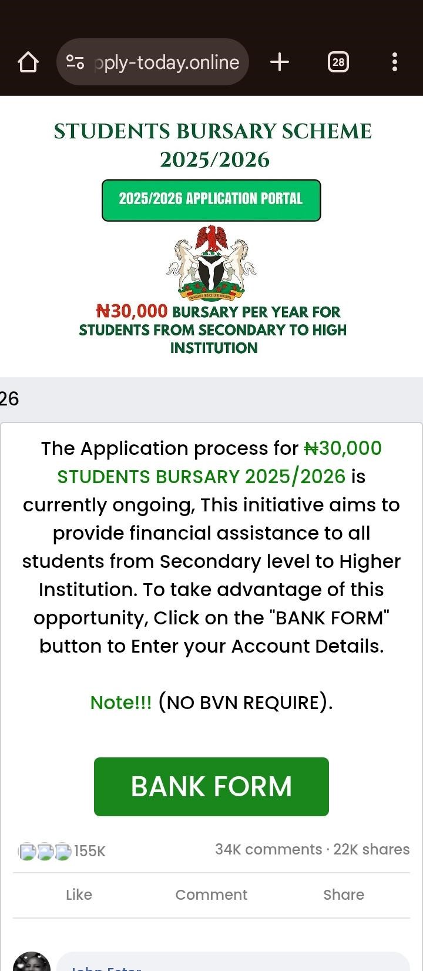Open tab switcher showing 28 tabs
Viewport: 423px width, 971px height.
click(338, 62)
